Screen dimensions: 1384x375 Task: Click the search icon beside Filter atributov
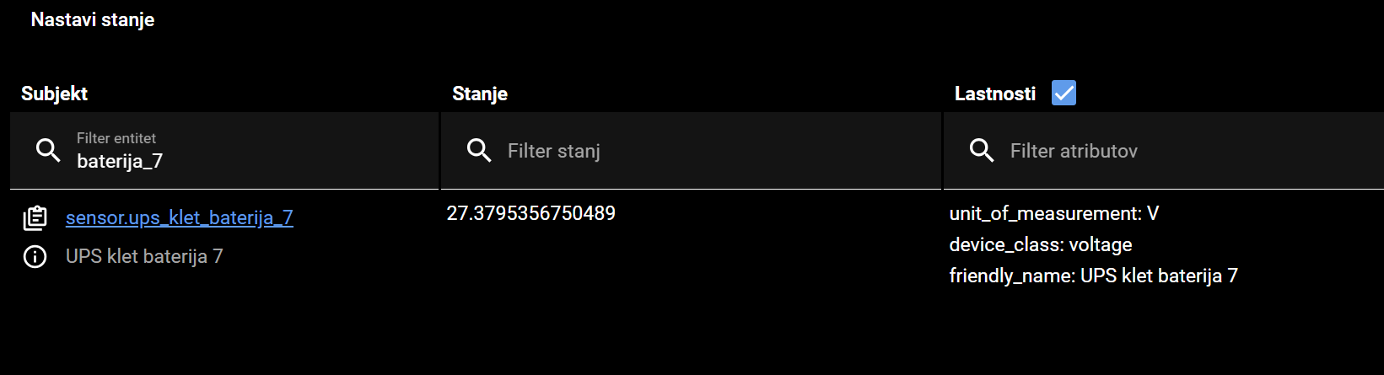pos(982,150)
